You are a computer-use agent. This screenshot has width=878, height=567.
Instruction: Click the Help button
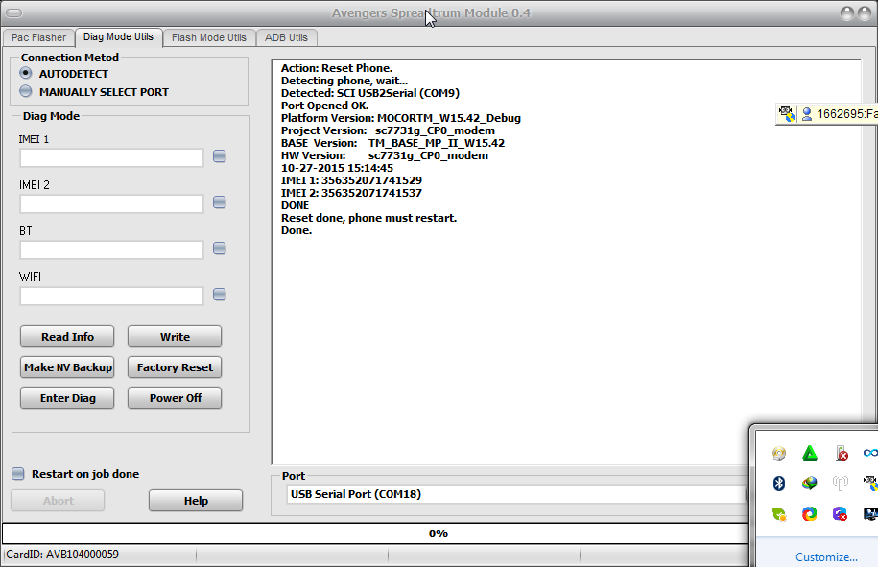(x=196, y=501)
